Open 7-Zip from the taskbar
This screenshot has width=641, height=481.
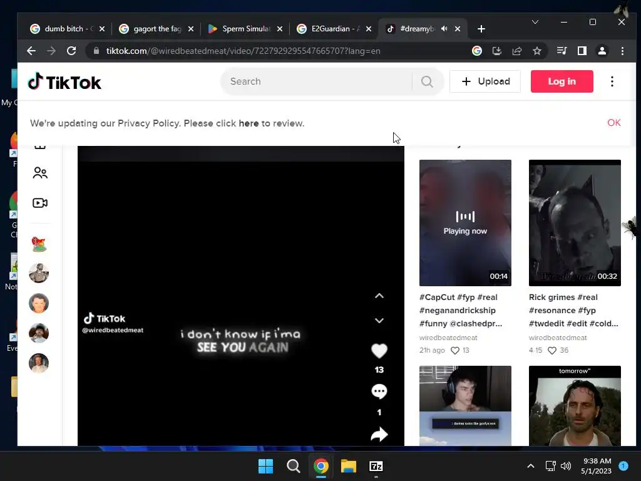pos(376,466)
